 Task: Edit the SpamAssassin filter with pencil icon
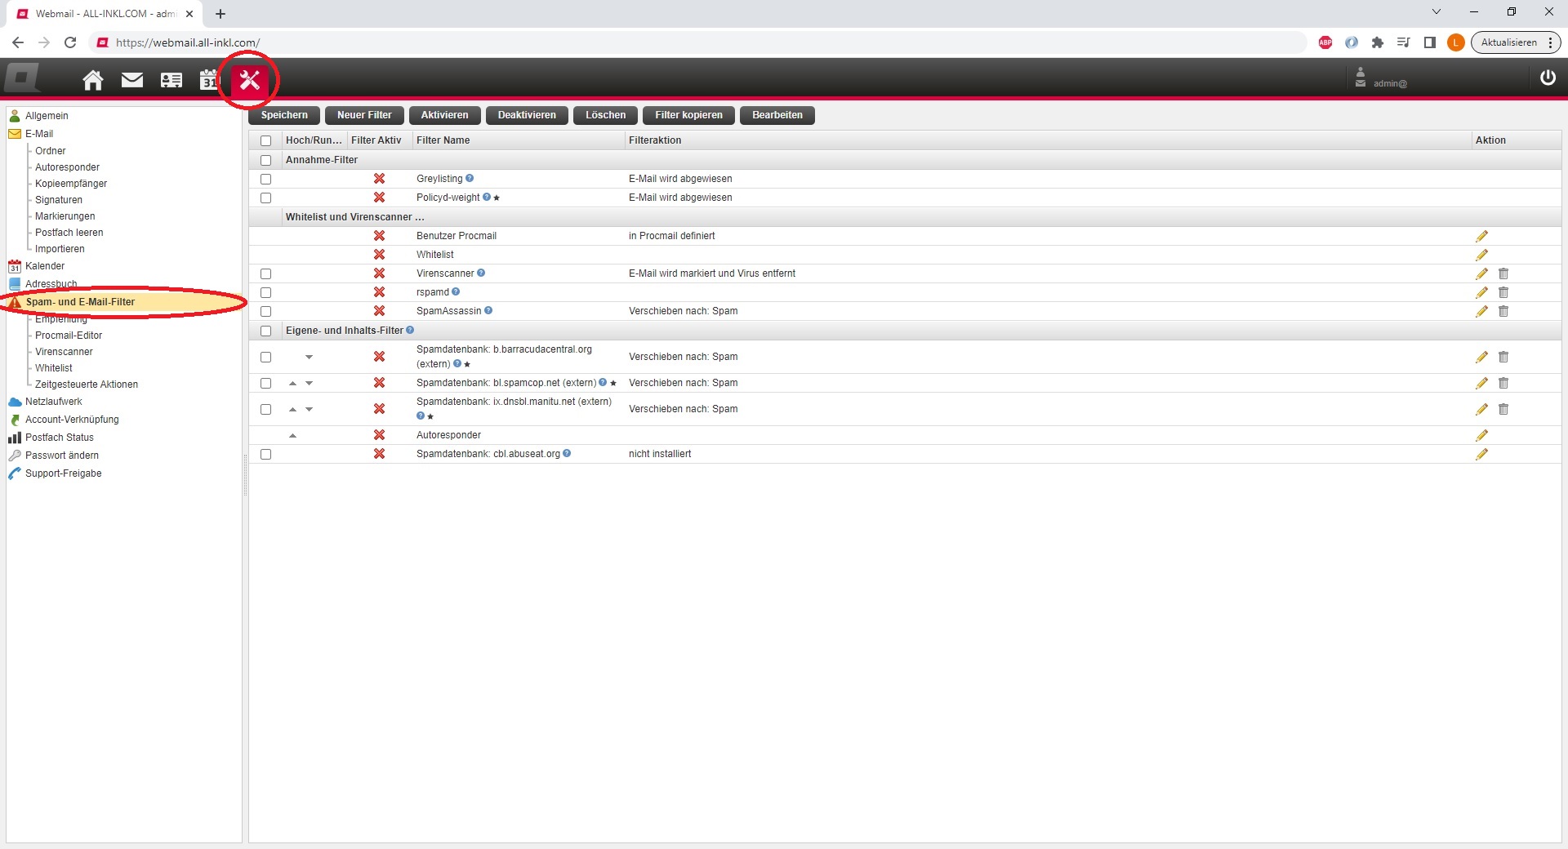point(1481,311)
